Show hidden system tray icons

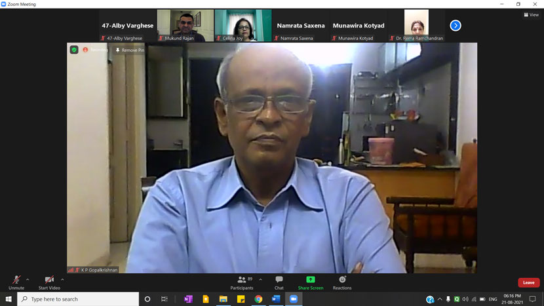440,299
